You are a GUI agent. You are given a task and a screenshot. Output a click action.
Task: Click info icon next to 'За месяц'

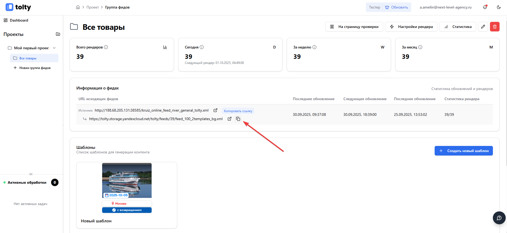420,47
